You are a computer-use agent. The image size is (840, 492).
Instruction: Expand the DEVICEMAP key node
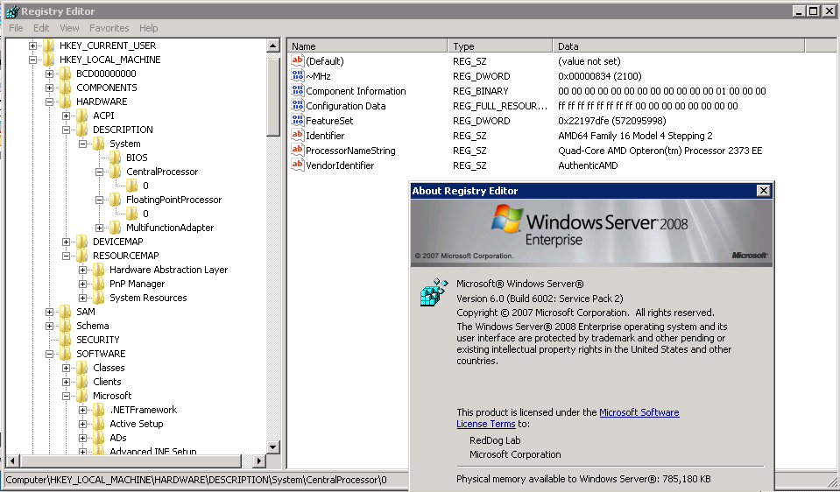[x=67, y=242]
